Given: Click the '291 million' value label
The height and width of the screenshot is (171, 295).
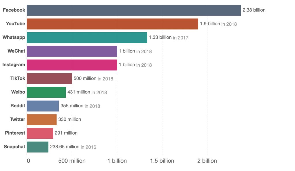Looking at the screenshot, I should click(x=66, y=133).
